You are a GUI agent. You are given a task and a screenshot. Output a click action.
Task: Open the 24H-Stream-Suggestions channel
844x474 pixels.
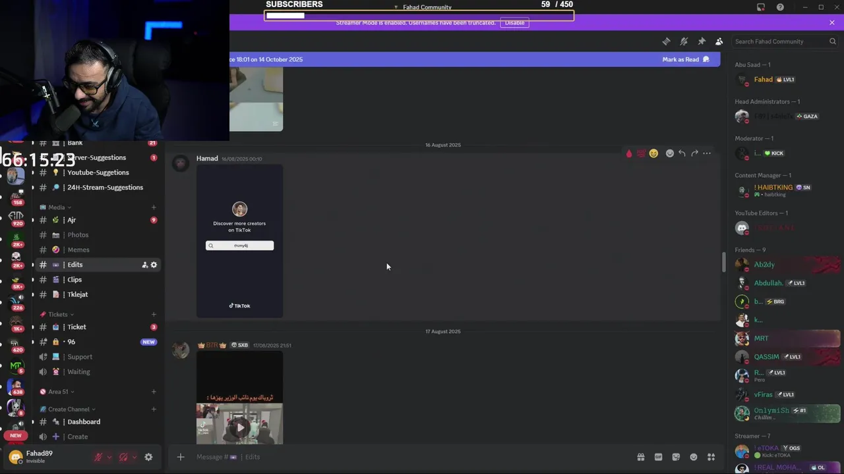[97, 188]
